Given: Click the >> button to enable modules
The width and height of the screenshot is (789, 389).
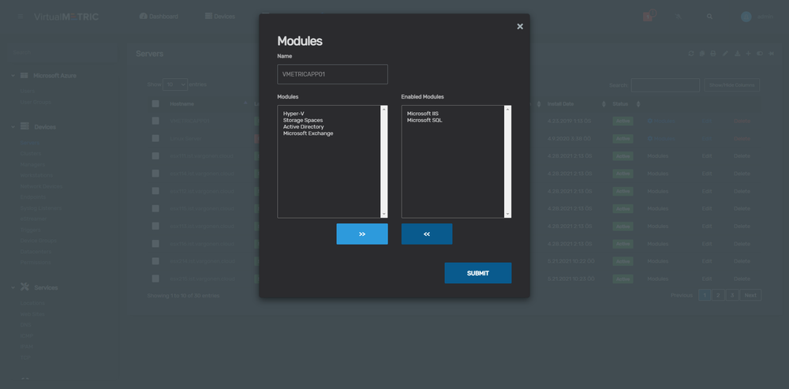Looking at the screenshot, I should (x=362, y=234).
